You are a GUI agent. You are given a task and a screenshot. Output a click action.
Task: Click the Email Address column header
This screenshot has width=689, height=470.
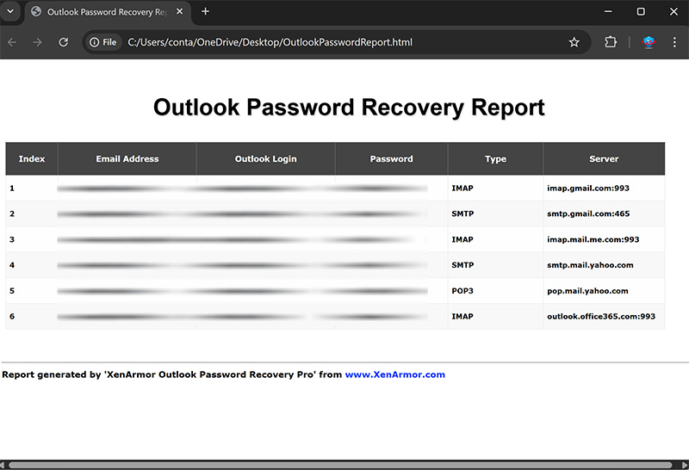tap(127, 158)
